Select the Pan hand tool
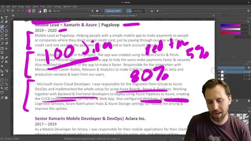This screenshot has height=141, width=251. pyautogui.click(x=6, y=98)
